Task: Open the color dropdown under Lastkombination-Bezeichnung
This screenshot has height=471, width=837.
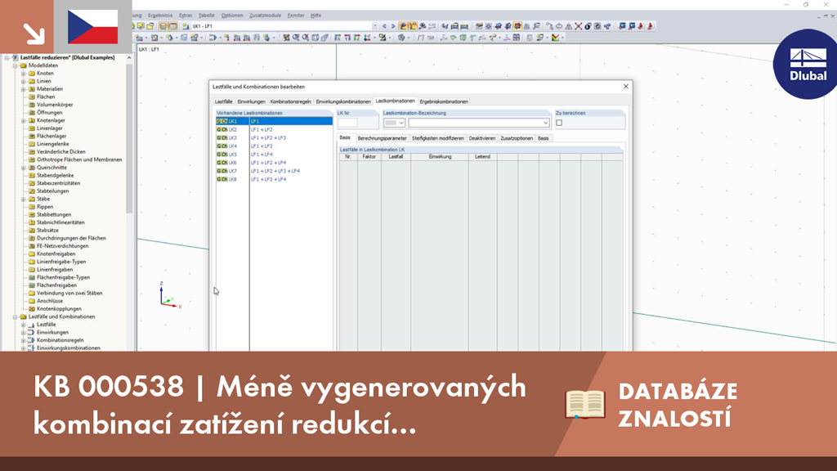Action: pyautogui.click(x=395, y=123)
